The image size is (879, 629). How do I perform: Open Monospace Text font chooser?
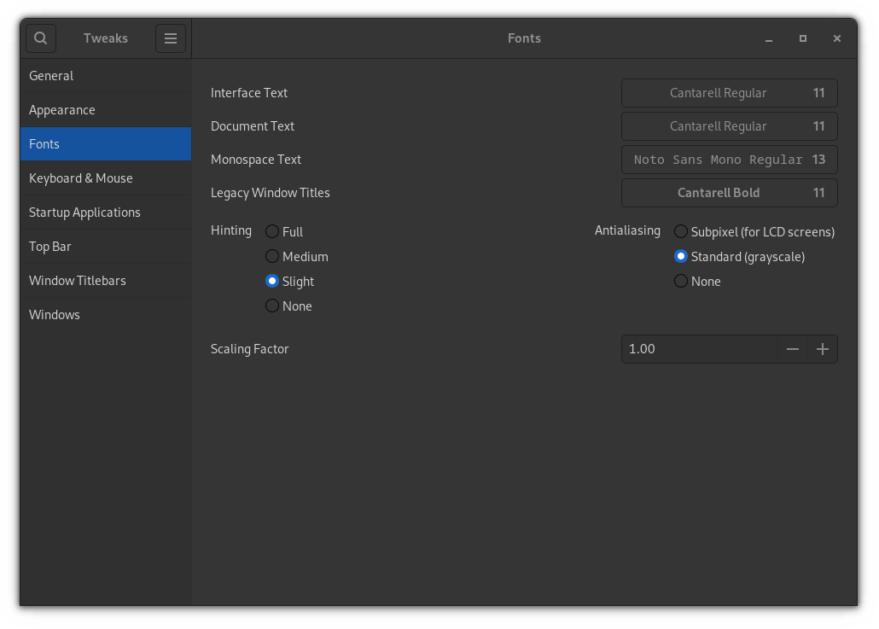(729, 160)
